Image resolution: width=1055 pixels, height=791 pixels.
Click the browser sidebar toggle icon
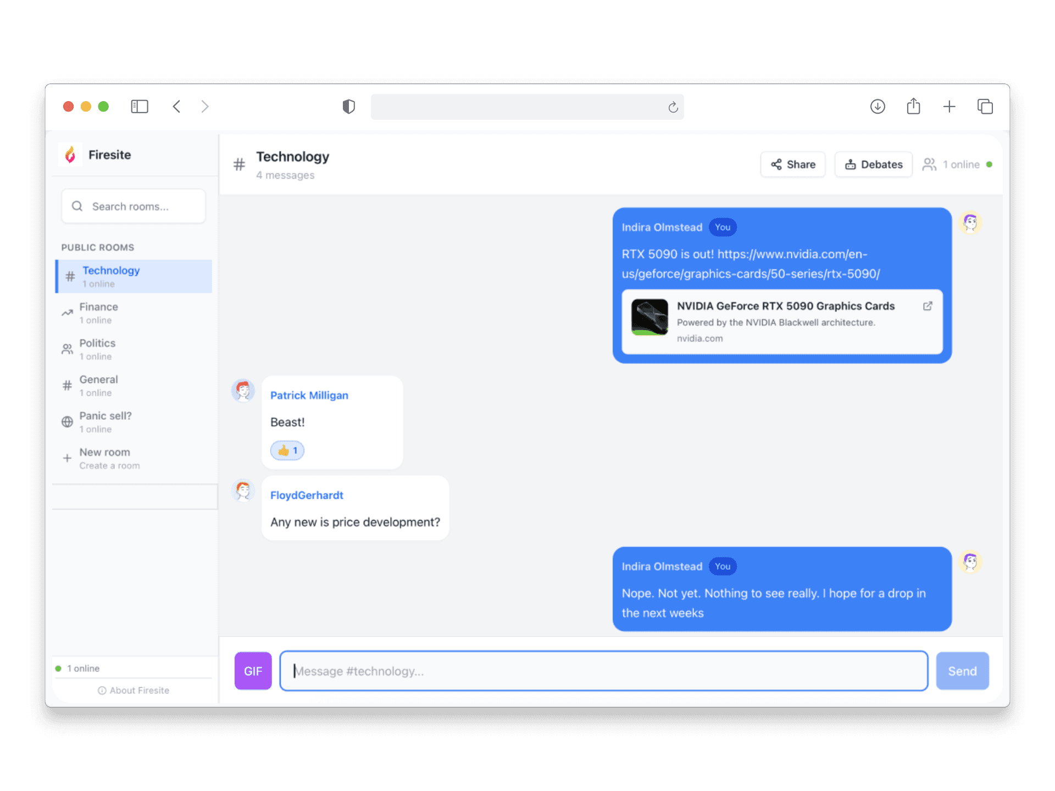point(140,107)
